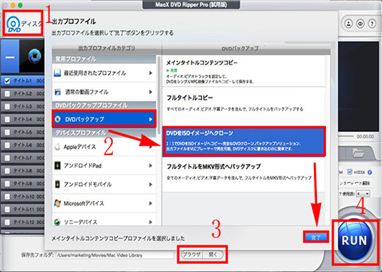Choose フルタイトルコピー profile

point(244,107)
